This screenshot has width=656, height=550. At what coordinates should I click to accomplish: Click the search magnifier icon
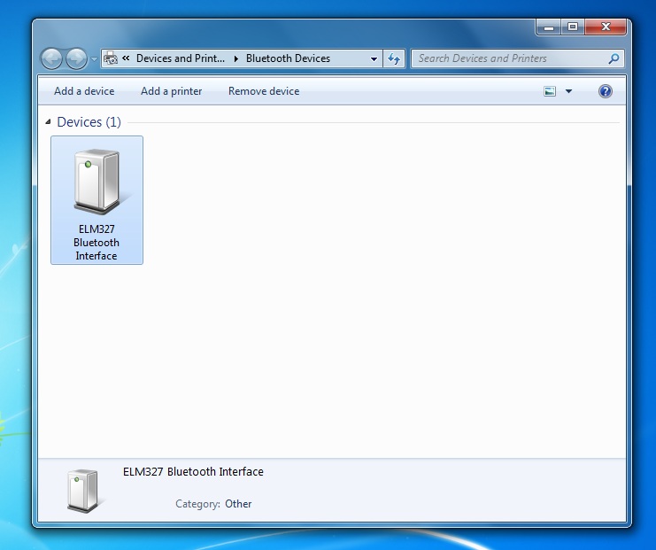coord(614,58)
